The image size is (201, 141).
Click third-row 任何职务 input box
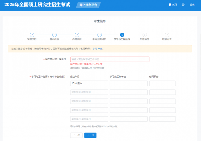tap(162, 101)
